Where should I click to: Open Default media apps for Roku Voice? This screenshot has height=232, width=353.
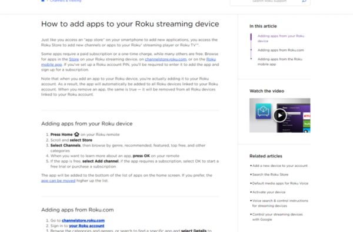pos(280,183)
